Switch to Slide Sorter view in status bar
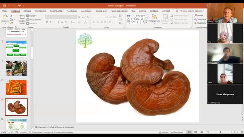The width and height of the screenshot is (244, 137). [x=196, y=132]
